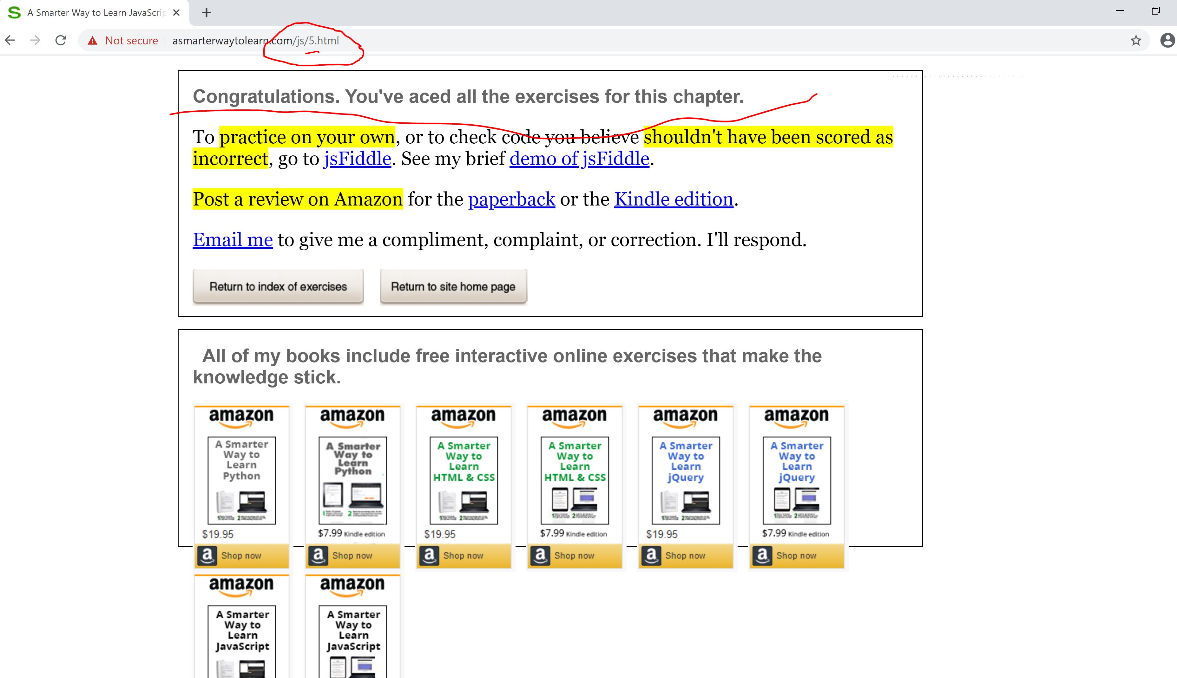Click the Congratulations chapter heading text
Image resolution: width=1177 pixels, height=678 pixels.
(468, 96)
